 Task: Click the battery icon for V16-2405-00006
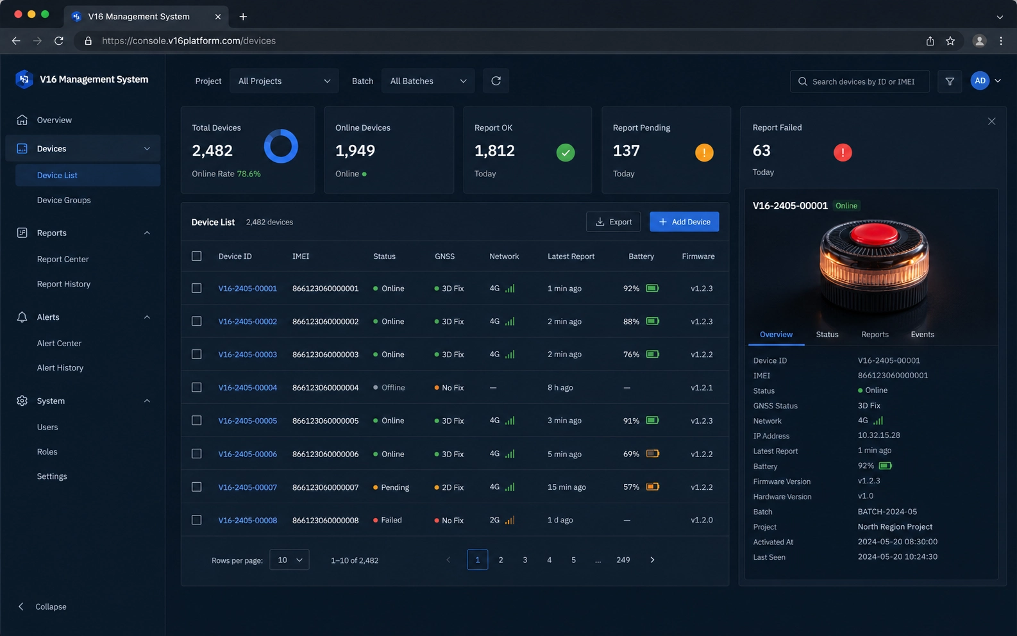(x=652, y=454)
